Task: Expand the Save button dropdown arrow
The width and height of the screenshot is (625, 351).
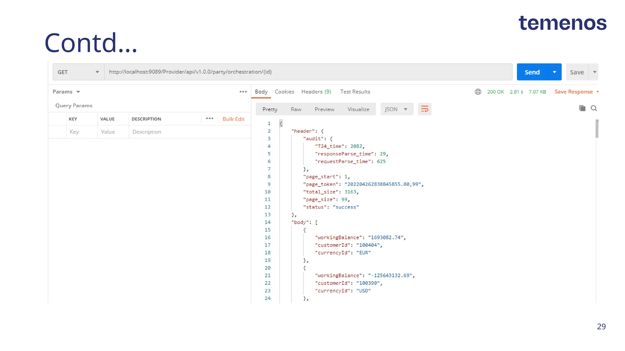Action: click(x=594, y=72)
